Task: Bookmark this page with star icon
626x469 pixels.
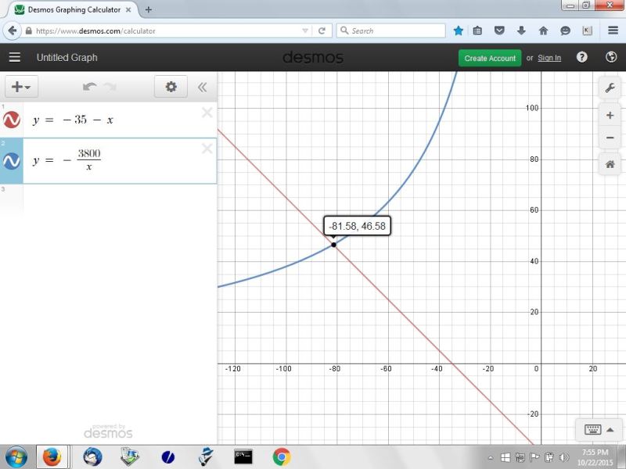Action: pyautogui.click(x=459, y=30)
